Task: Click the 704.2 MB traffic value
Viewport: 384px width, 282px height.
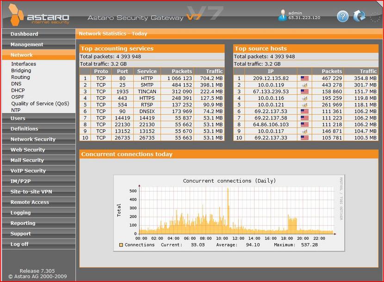Action: tap(211, 78)
